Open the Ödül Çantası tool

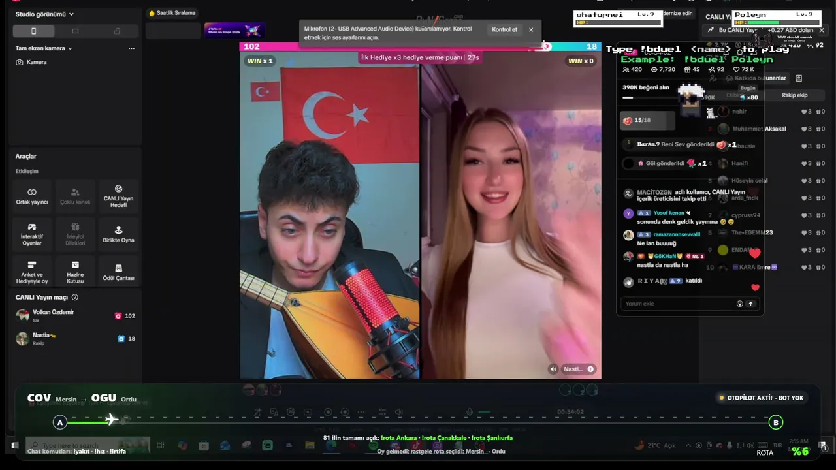click(118, 272)
